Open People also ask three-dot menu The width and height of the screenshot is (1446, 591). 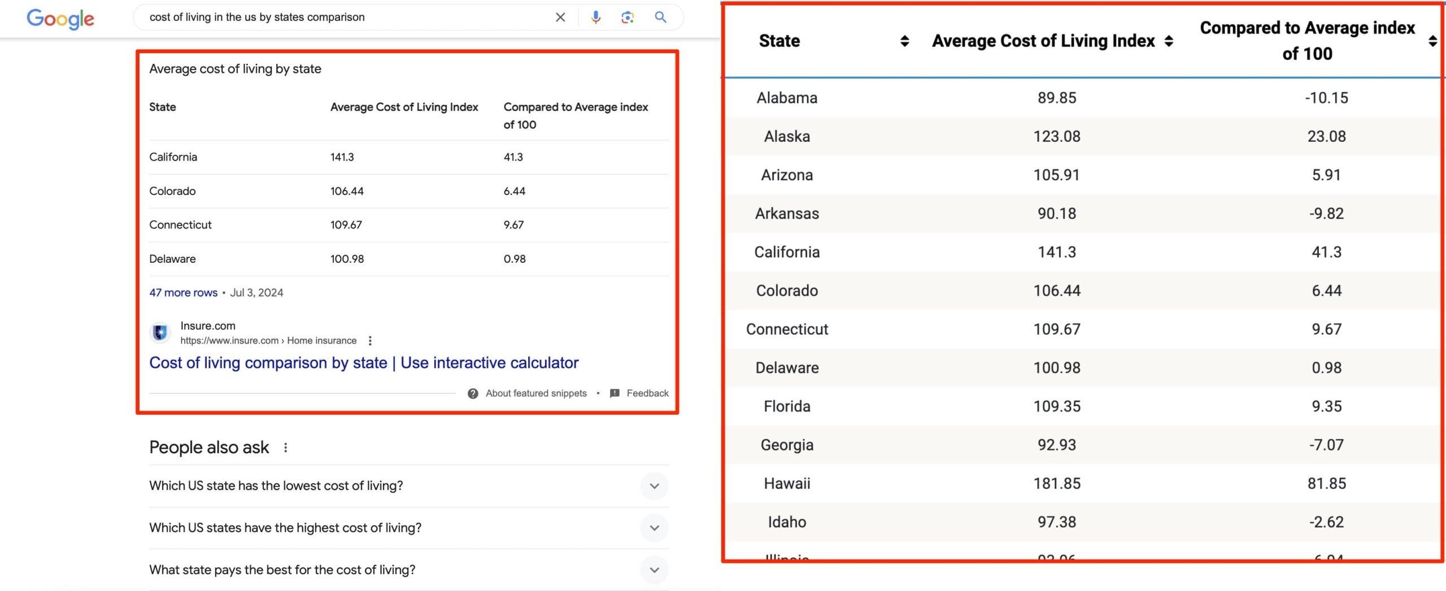pos(286,447)
